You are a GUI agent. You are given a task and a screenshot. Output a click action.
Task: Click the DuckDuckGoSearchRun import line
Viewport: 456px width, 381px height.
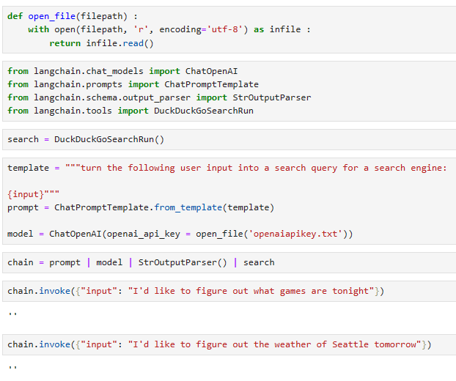130,111
